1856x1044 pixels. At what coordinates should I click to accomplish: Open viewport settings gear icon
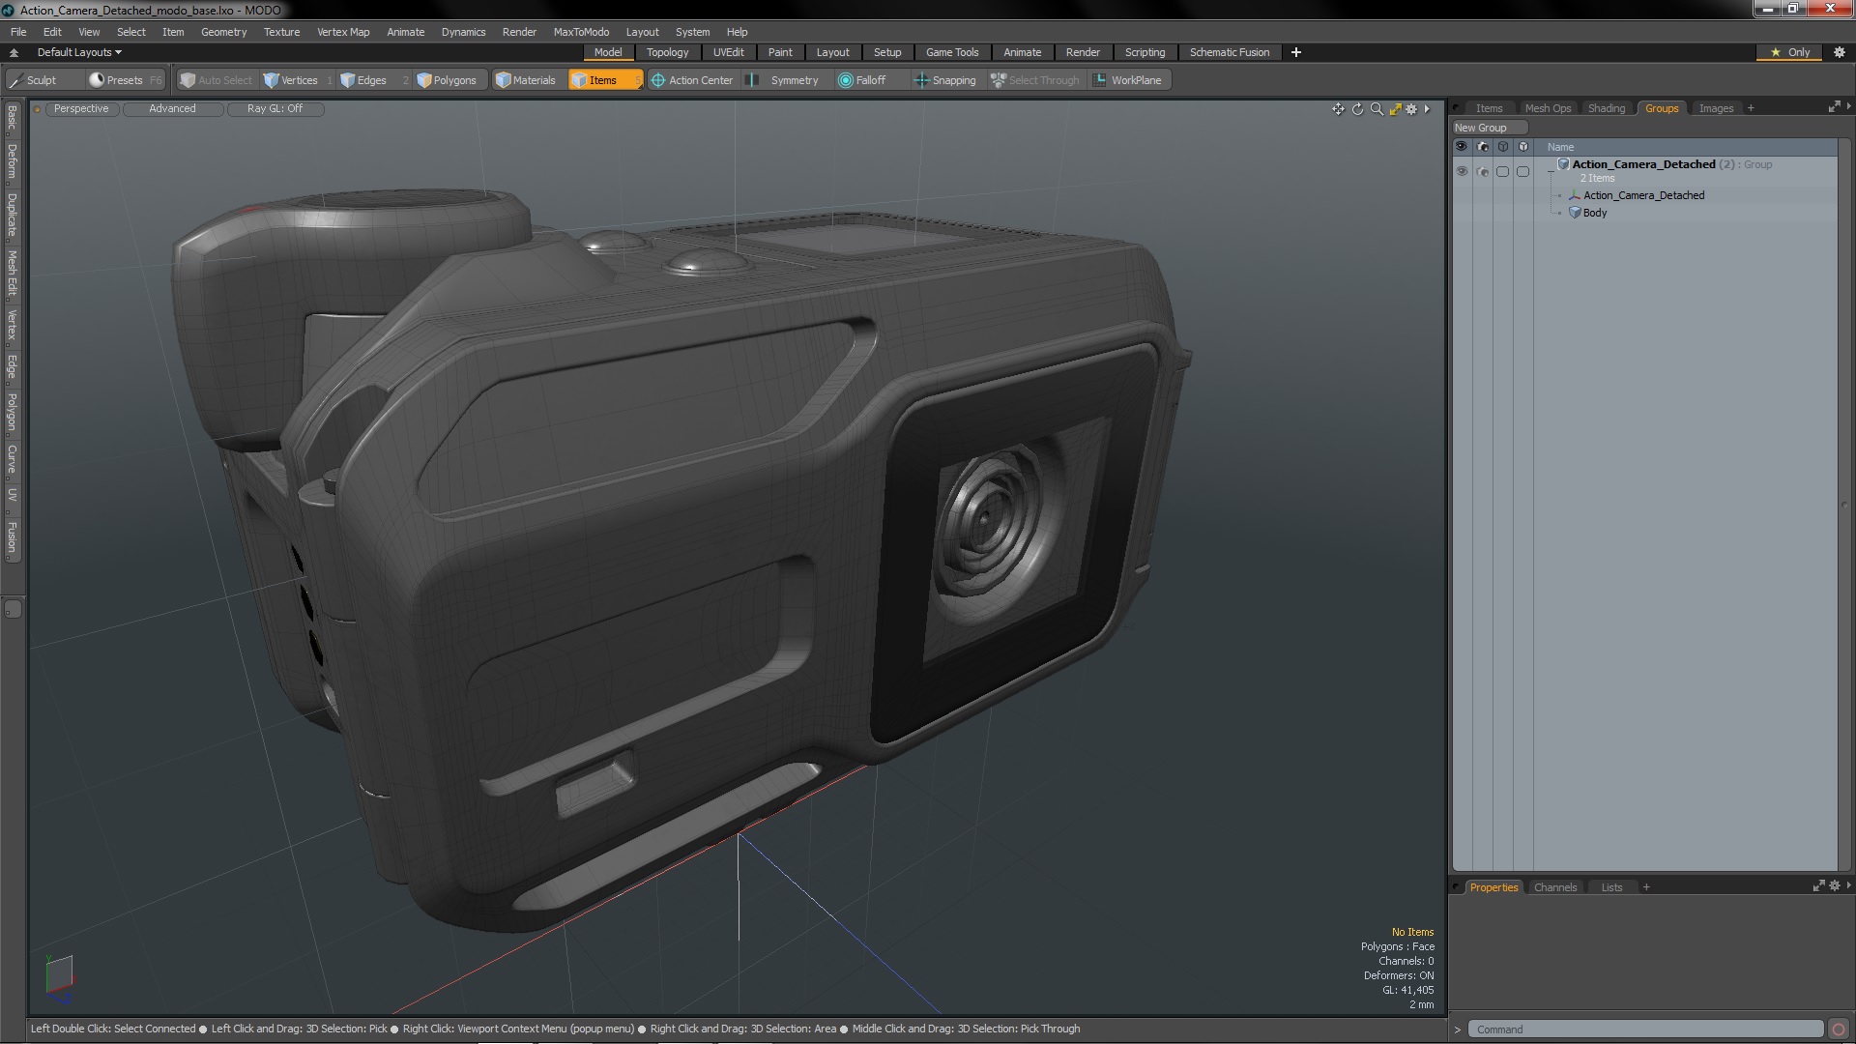click(x=1411, y=109)
